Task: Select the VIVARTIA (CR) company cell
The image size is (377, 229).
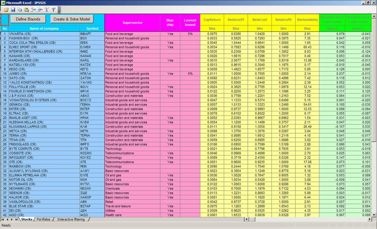Action: 44,34
